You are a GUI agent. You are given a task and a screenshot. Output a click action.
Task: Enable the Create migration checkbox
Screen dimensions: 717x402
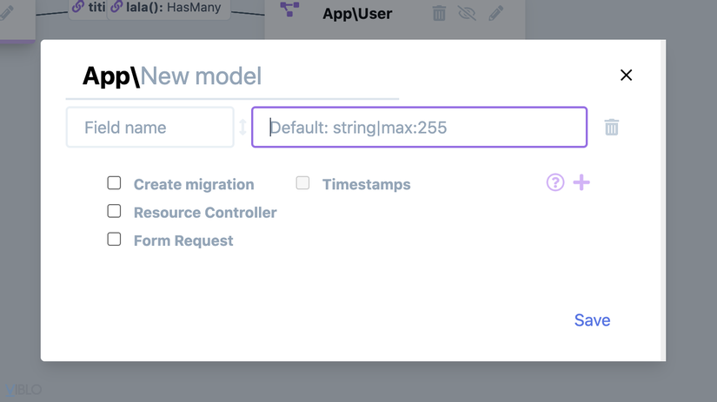[114, 182]
